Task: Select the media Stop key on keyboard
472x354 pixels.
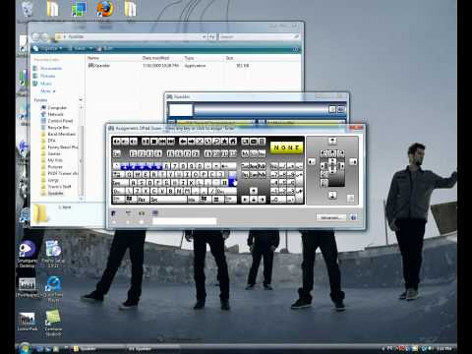Action: pos(153,142)
